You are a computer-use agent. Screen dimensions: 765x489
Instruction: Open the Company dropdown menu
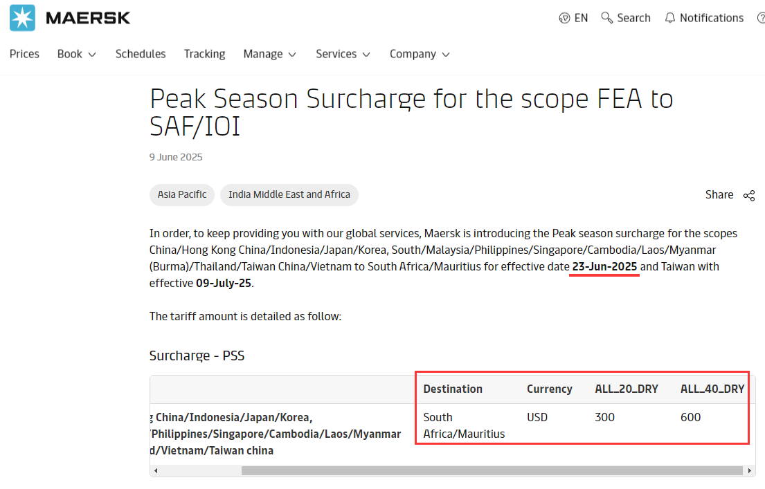[x=420, y=54]
